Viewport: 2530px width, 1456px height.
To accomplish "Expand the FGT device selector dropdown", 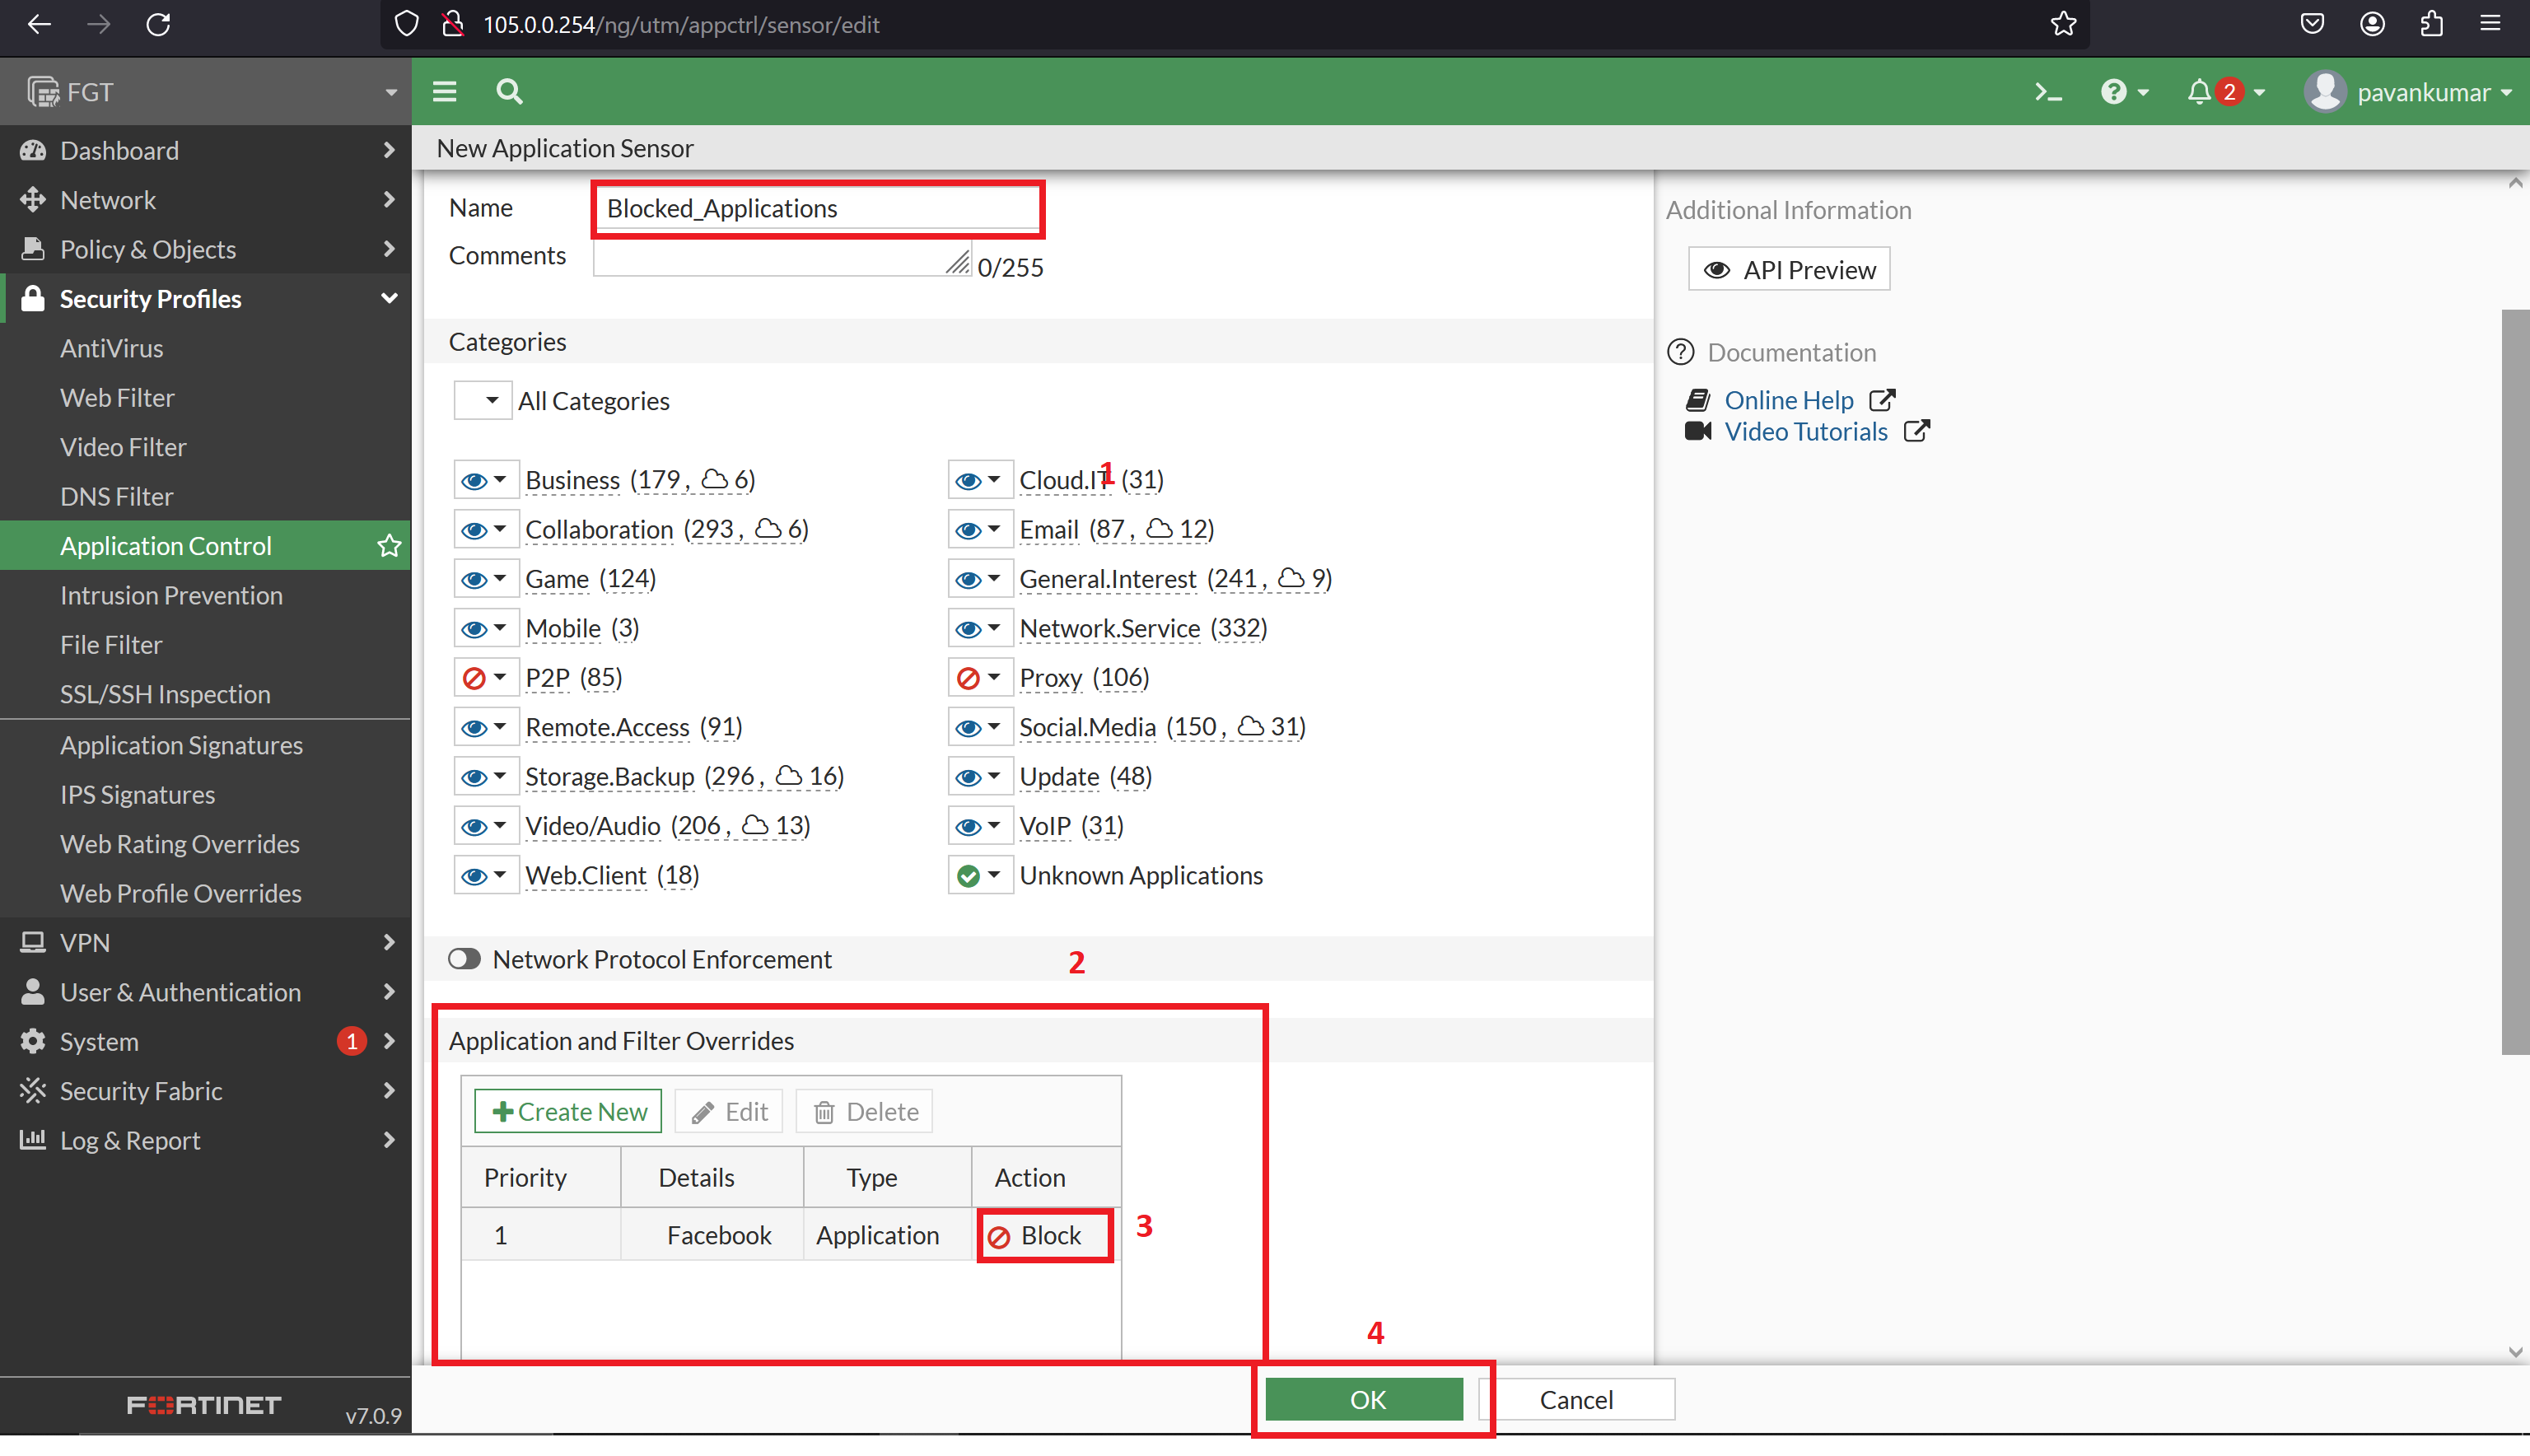I will [390, 91].
